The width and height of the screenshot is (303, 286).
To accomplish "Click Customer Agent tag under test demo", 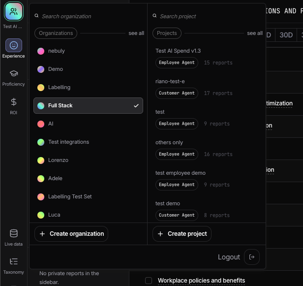I will pyautogui.click(x=177, y=215).
